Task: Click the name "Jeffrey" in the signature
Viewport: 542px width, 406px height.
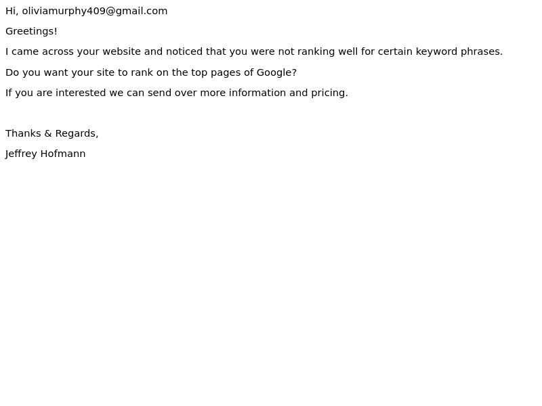Action: tap(21, 154)
